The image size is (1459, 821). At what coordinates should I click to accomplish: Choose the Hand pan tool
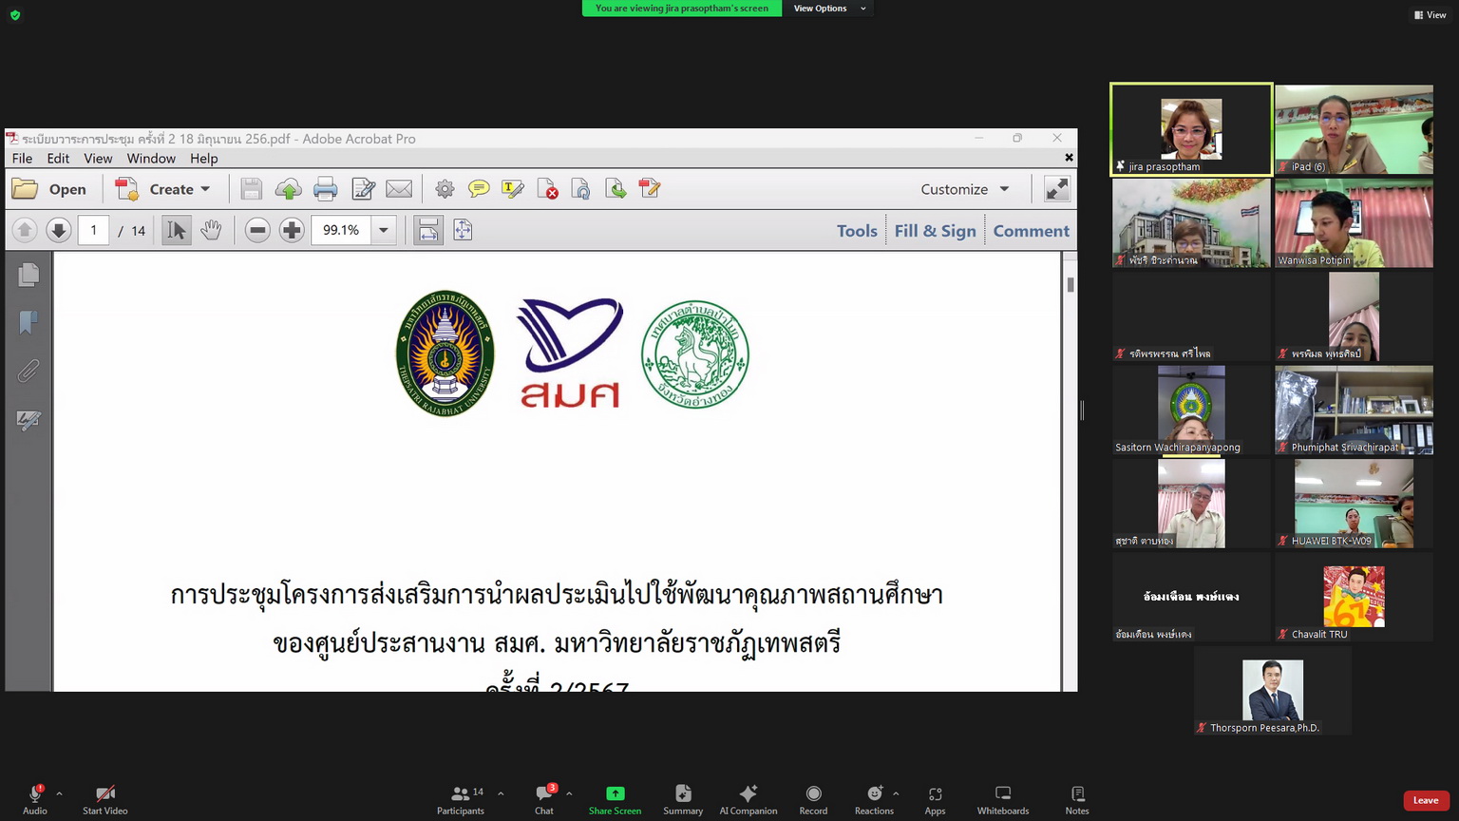pos(211,230)
